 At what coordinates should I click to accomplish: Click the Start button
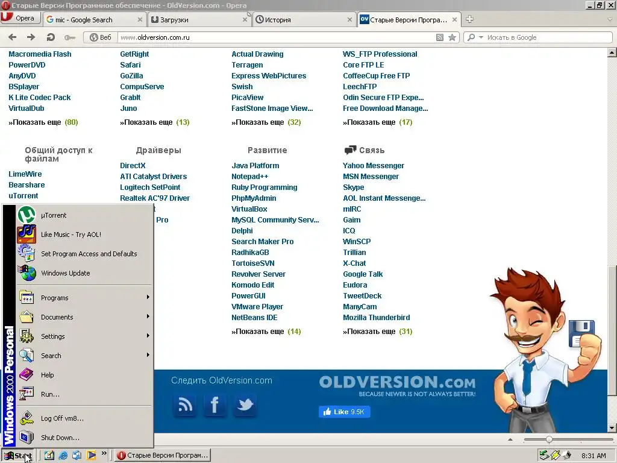(18, 456)
